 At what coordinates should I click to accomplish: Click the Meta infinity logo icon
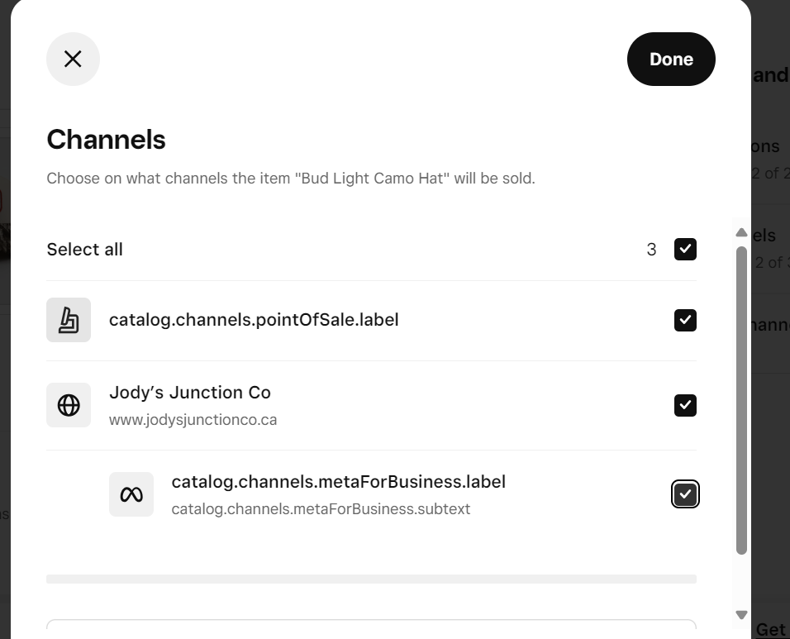pyautogui.click(x=131, y=494)
